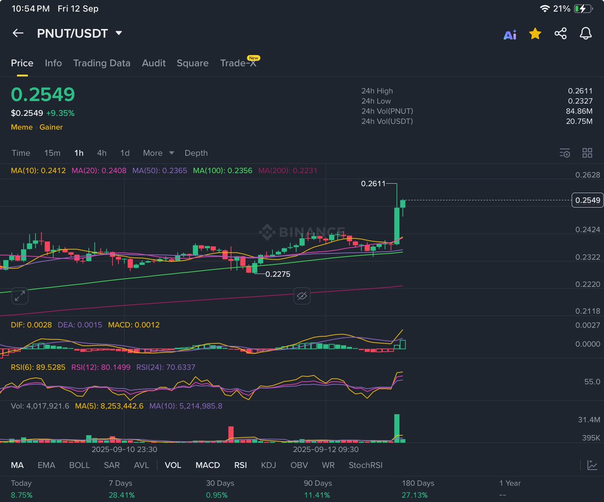604x502 pixels.
Task: Tap the 0.2611 high price marker
Action: tap(373, 184)
